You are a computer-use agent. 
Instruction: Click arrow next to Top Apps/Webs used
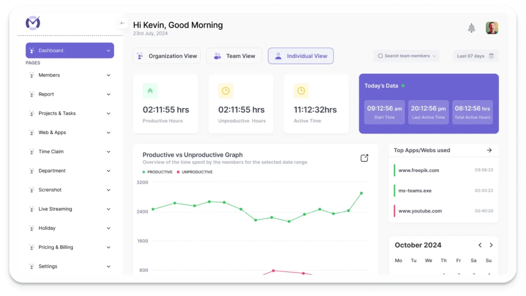coord(489,150)
